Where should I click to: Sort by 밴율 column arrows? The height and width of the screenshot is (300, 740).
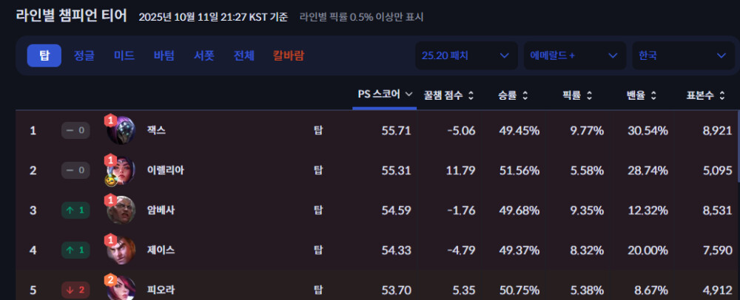[653, 95]
